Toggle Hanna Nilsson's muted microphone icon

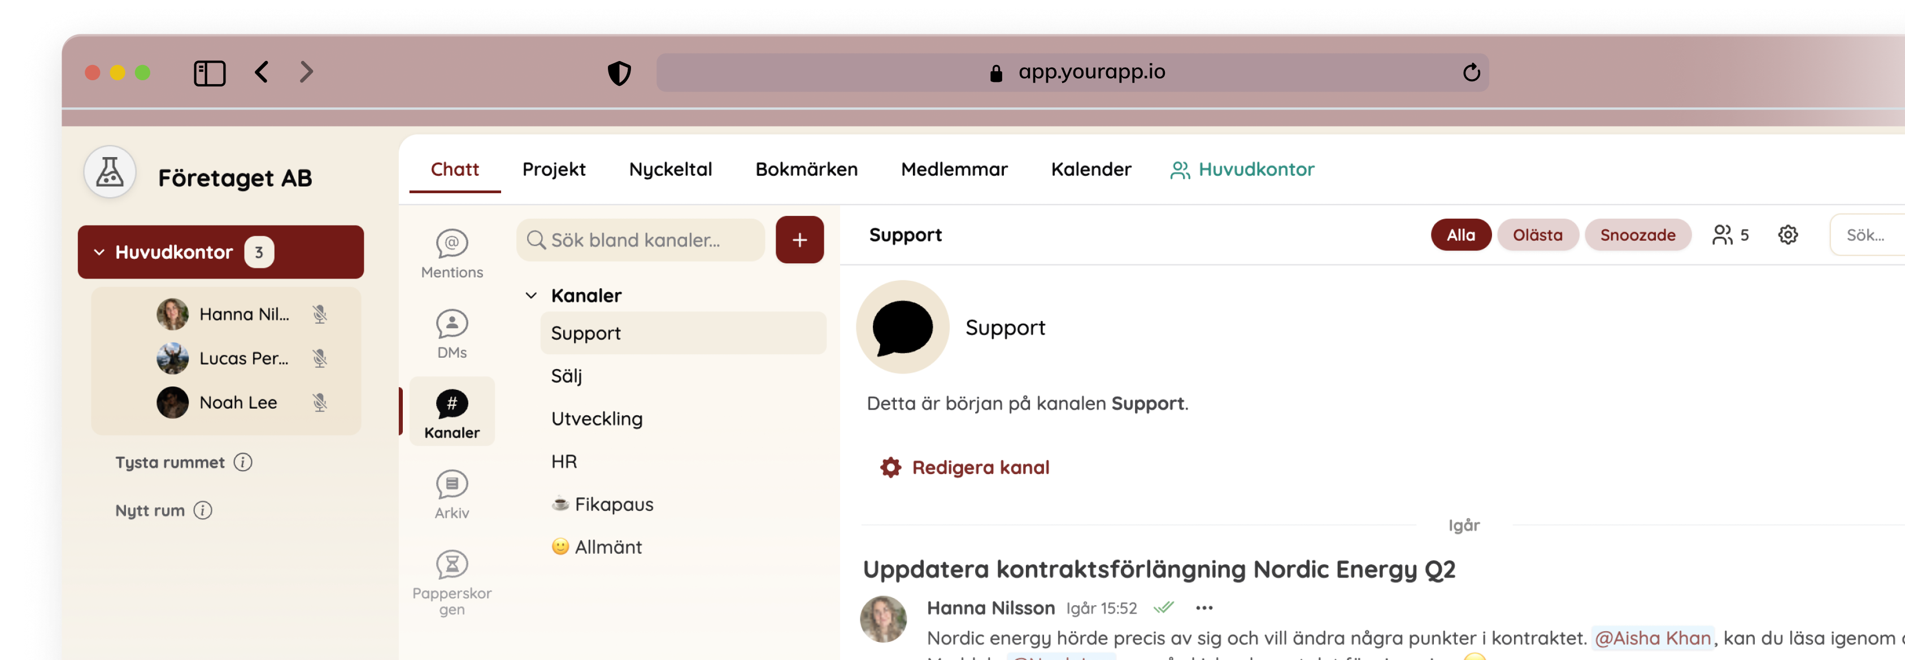point(319,314)
